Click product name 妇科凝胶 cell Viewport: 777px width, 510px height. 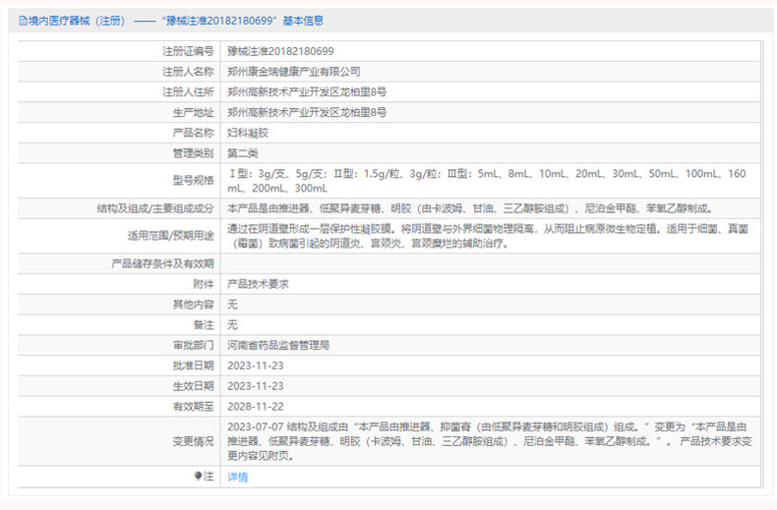(x=247, y=133)
